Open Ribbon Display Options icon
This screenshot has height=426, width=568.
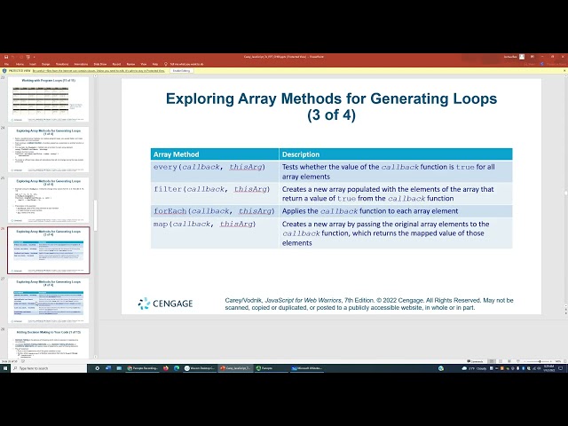pos(532,57)
